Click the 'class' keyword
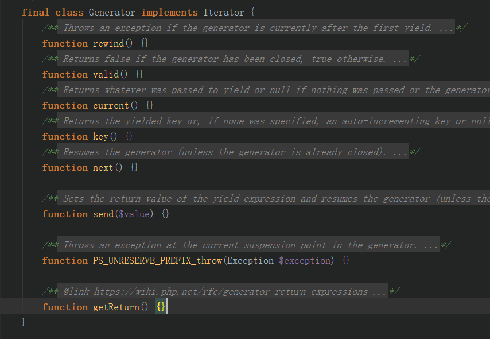The width and height of the screenshot is (490, 339). click(x=69, y=12)
